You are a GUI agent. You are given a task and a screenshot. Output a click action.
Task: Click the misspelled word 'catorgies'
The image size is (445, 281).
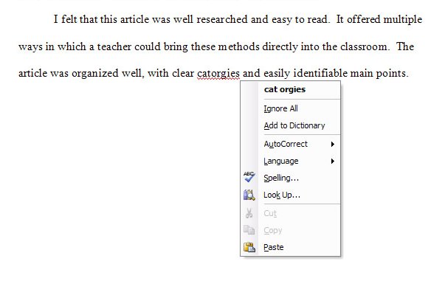click(x=218, y=74)
